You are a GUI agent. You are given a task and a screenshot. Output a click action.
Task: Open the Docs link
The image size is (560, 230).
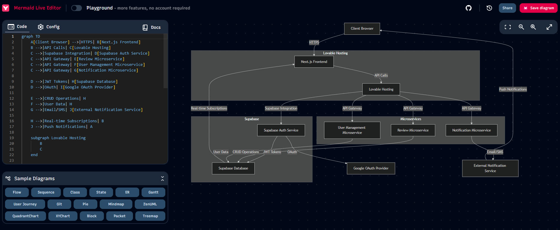pyautogui.click(x=152, y=27)
